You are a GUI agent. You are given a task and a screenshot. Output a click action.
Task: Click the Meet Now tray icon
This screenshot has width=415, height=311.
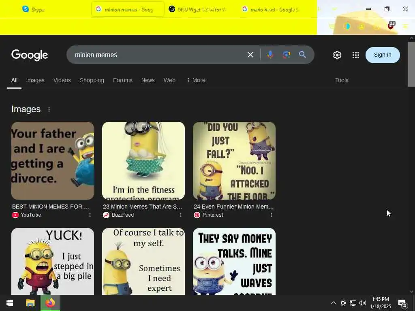(343, 303)
